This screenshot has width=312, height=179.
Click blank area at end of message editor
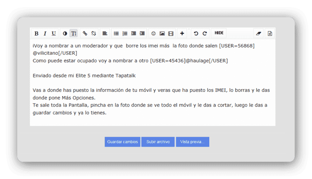[x=153, y=121]
